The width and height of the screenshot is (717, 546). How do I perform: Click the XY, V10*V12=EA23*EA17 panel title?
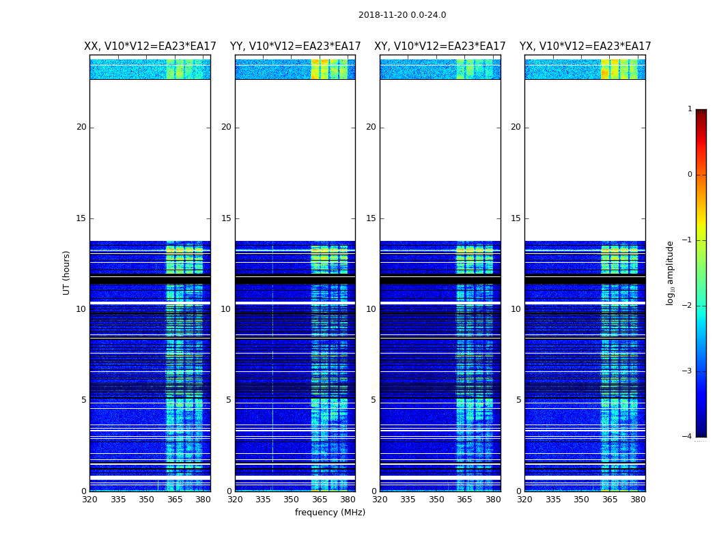[440, 46]
